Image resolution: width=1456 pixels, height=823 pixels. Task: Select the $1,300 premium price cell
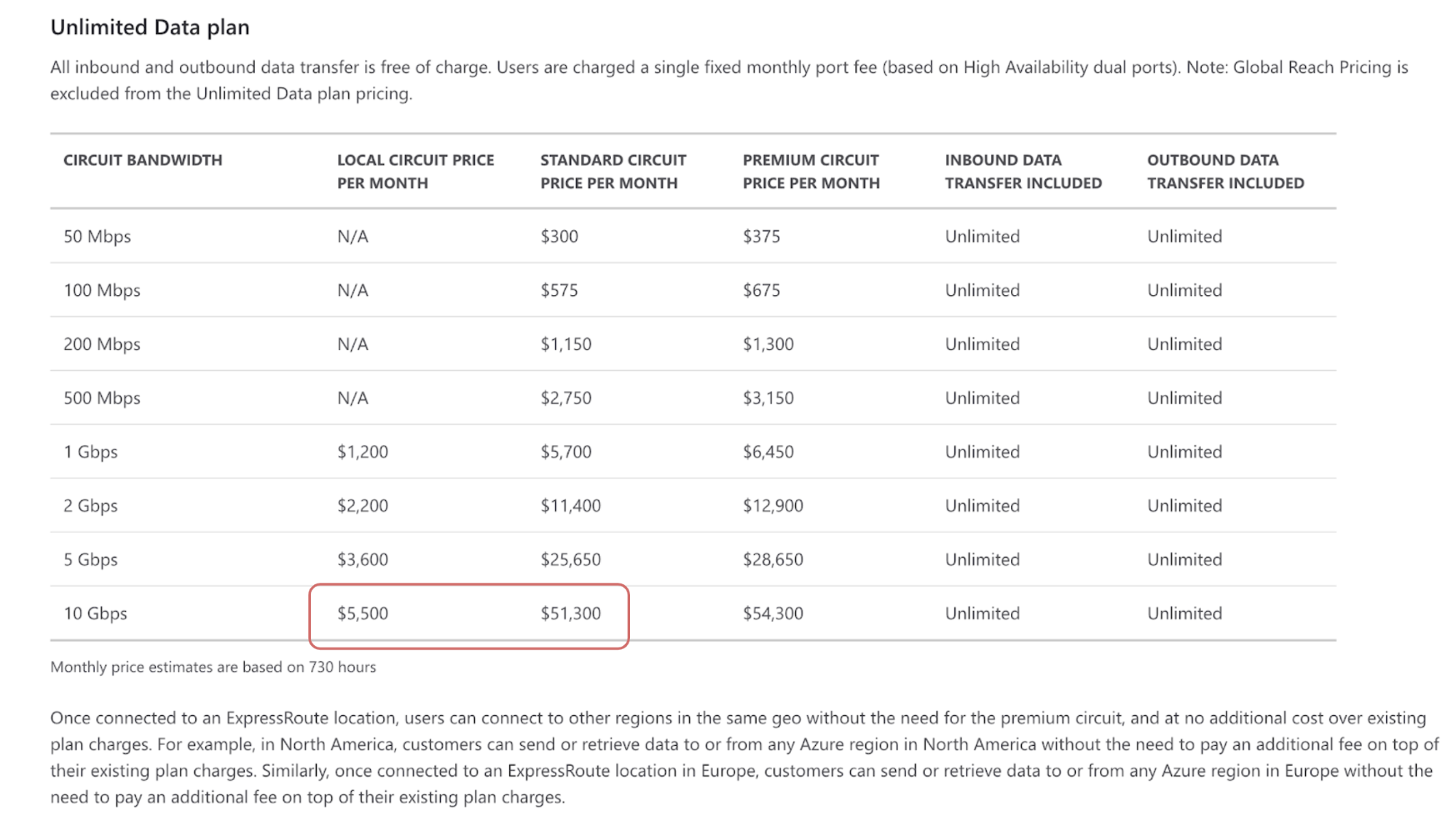point(768,344)
